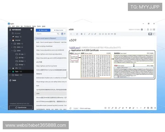Image resolution: width=165 pixels, height=132 pixels.
Task: Click the add notebook plus icon
Action: coord(31,29)
